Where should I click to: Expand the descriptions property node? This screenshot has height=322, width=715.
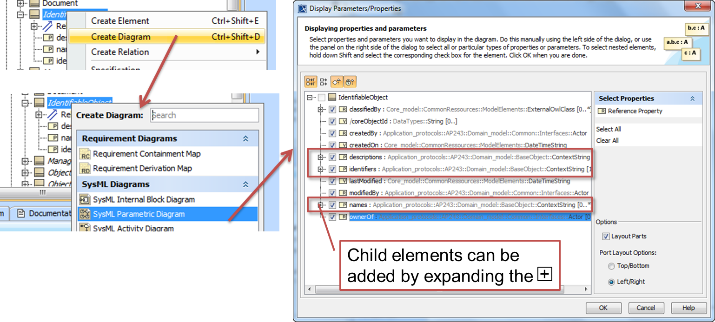coord(320,158)
